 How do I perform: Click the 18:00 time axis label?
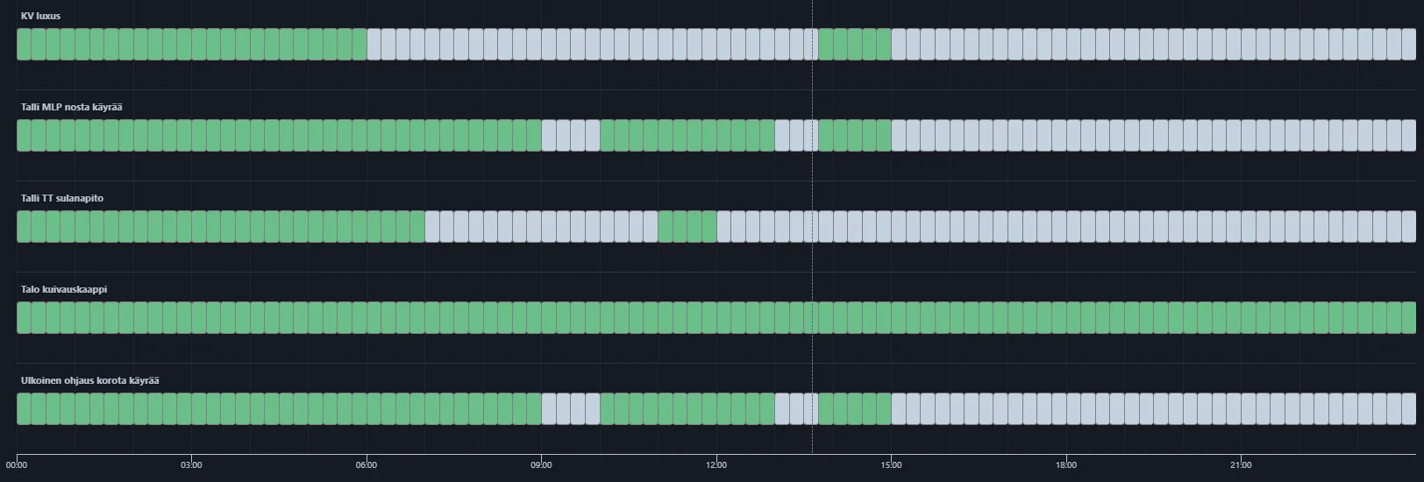(1066, 464)
